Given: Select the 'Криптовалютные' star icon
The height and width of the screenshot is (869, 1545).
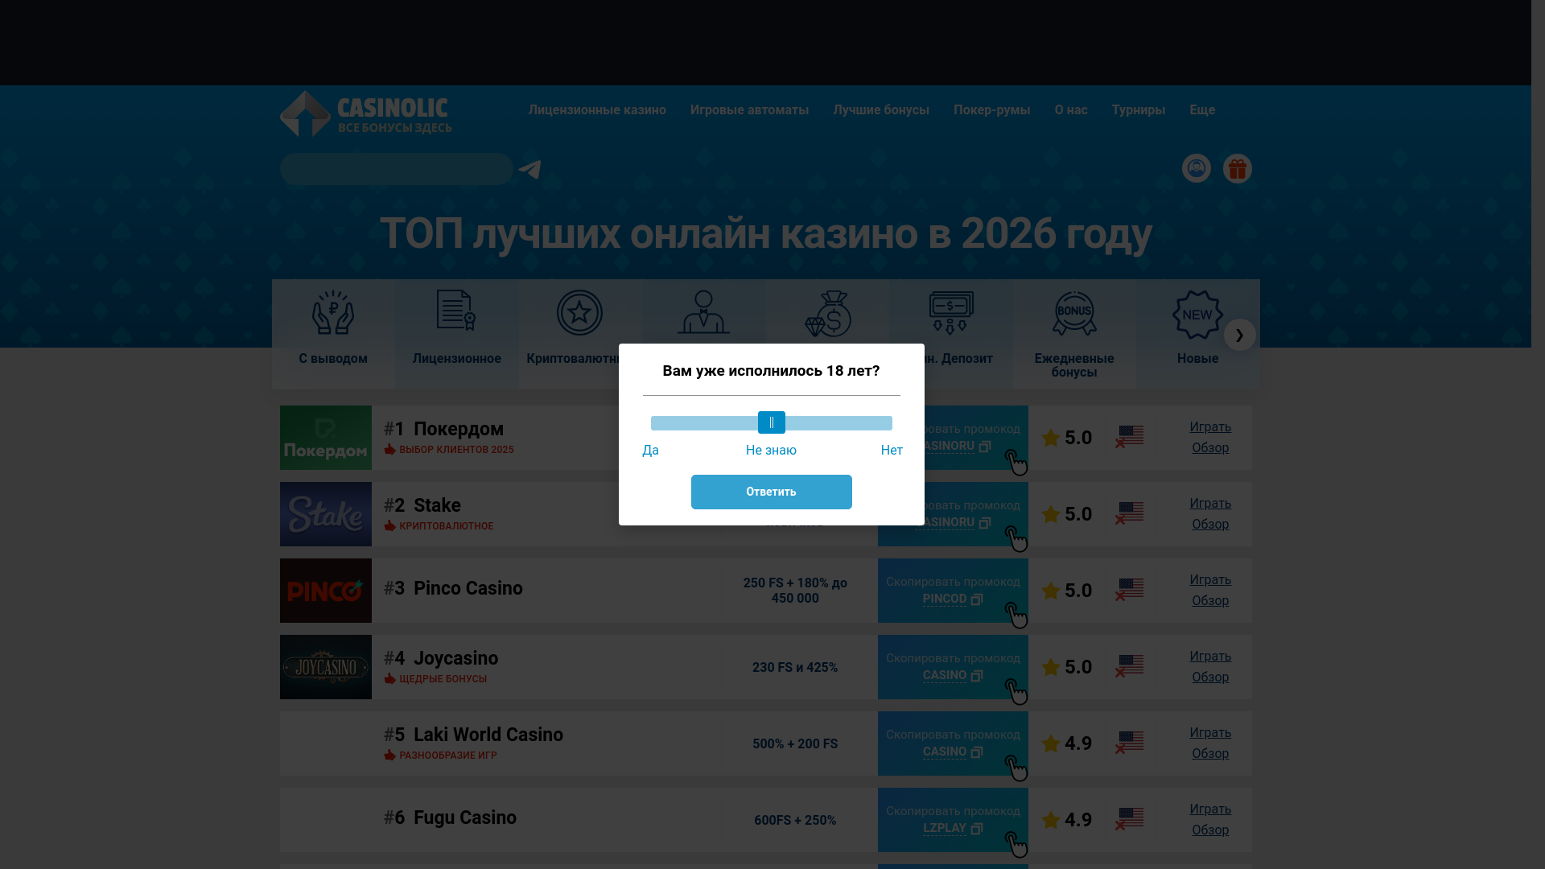Looking at the screenshot, I should tap(579, 312).
